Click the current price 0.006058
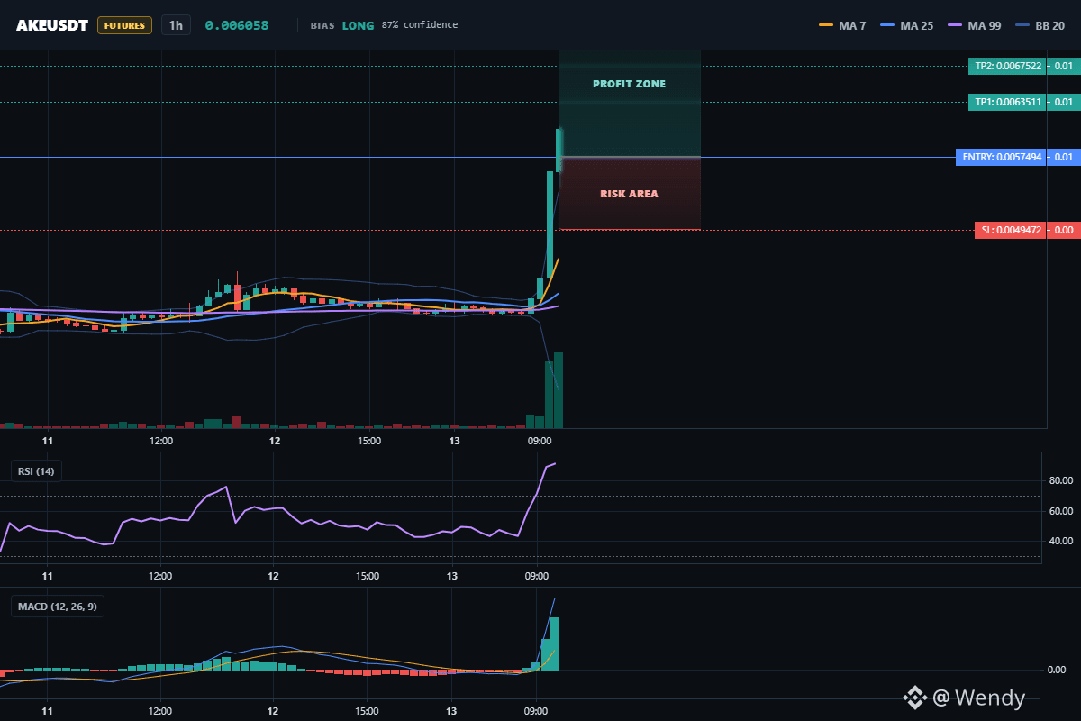 coord(236,25)
